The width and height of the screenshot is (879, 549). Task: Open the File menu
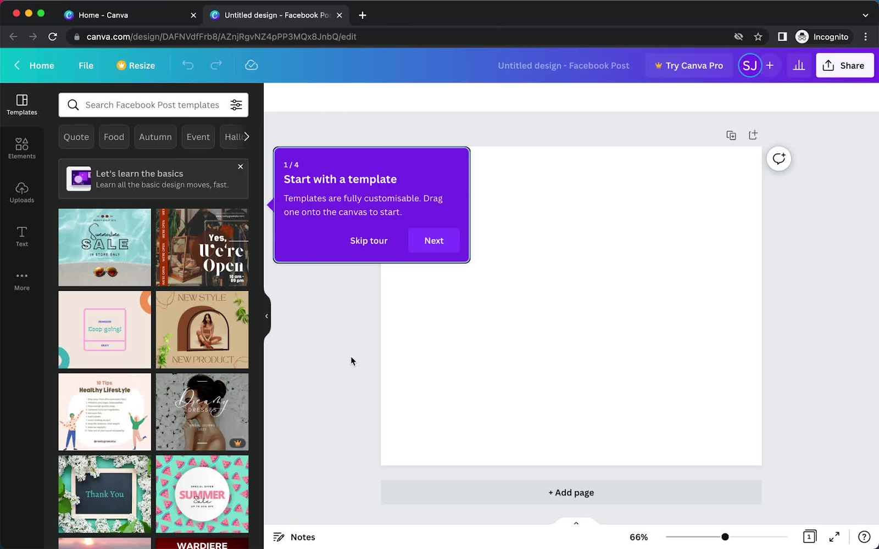[x=86, y=65]
